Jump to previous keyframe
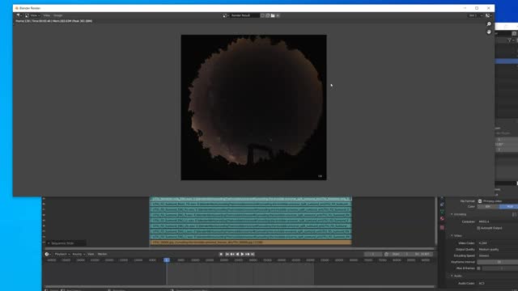518x291 pixels. tap(232, 254)
